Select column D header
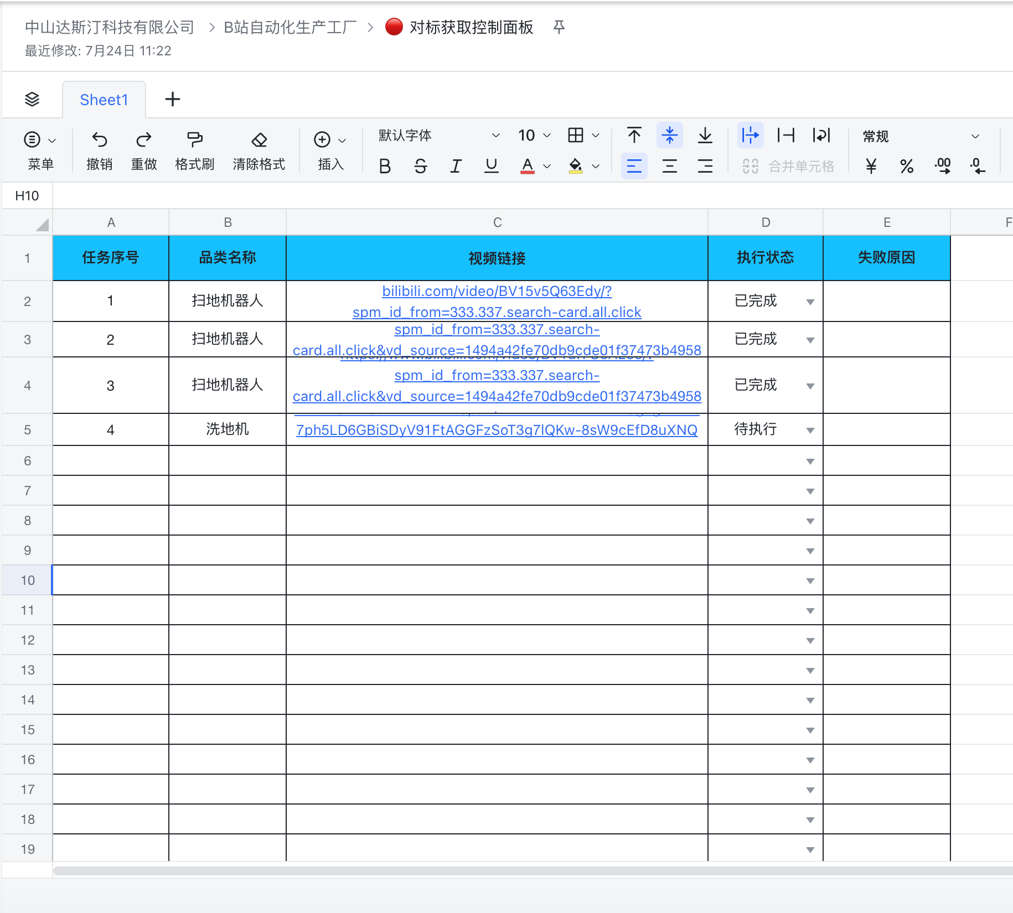Viewport: 1013px width, 913px height. click(766, 222)
